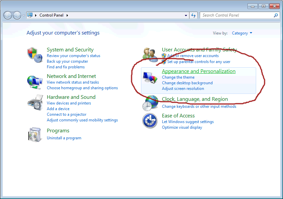
Task: Click Find and fix problems
Action: [66, 67]
